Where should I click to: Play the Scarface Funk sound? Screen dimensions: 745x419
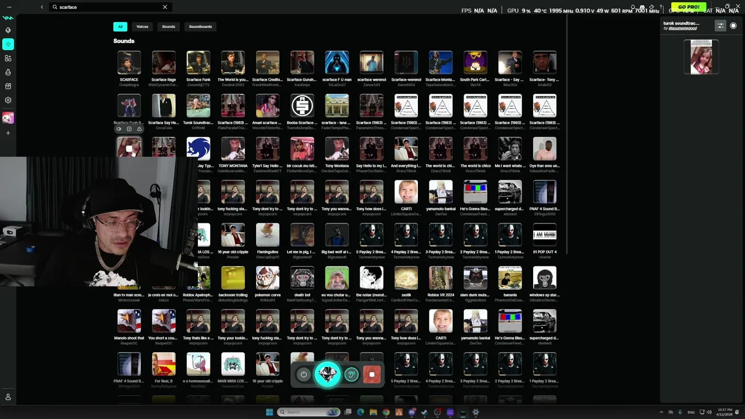[x=198, y=63]
